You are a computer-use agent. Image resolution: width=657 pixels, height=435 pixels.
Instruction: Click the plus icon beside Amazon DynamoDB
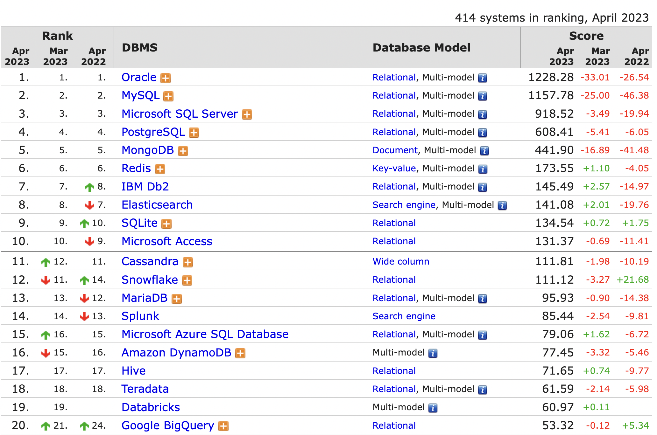(240, 353)
